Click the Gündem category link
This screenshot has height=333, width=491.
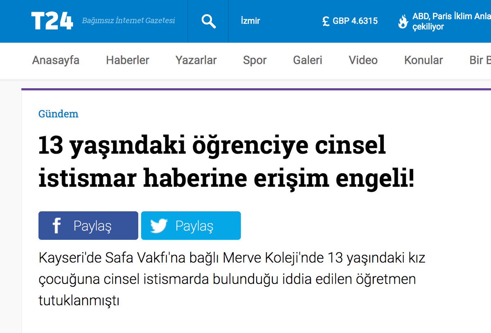tap(58, 114)
